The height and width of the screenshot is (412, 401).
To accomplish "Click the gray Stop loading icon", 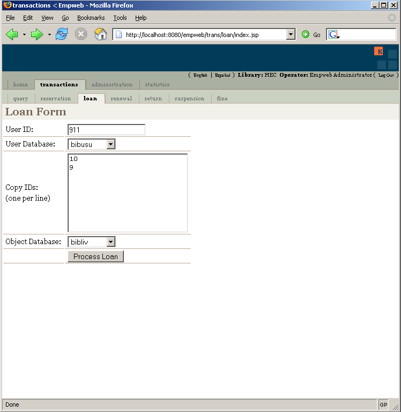I will (x=81, y=34).
